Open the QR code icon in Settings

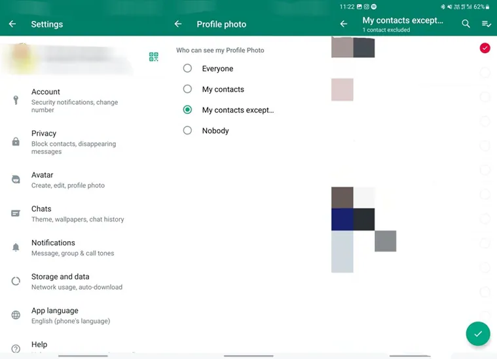click(x=153, y=57)
